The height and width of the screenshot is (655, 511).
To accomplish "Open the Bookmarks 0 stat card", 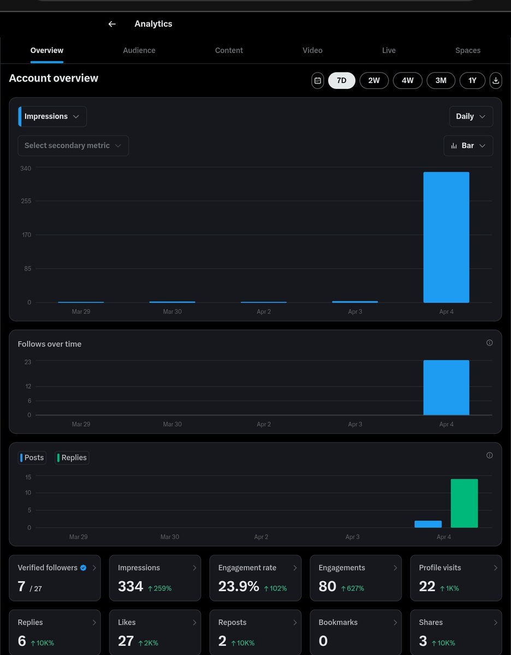I will 356,633.
